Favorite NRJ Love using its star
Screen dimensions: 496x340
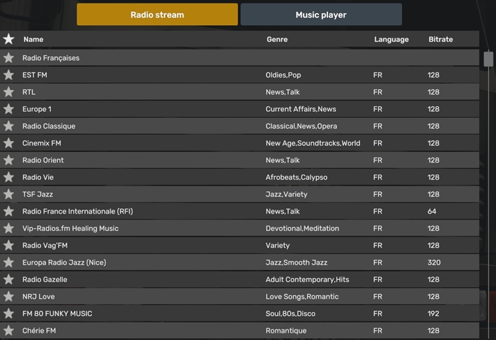9,296
